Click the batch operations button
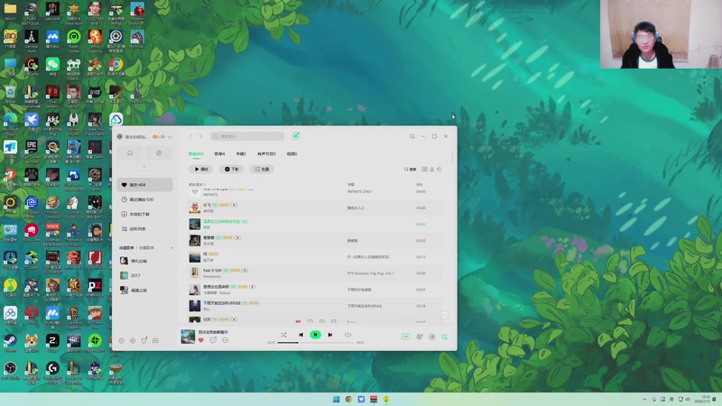Viewport: 722px width, 406px height. point(262,169)
